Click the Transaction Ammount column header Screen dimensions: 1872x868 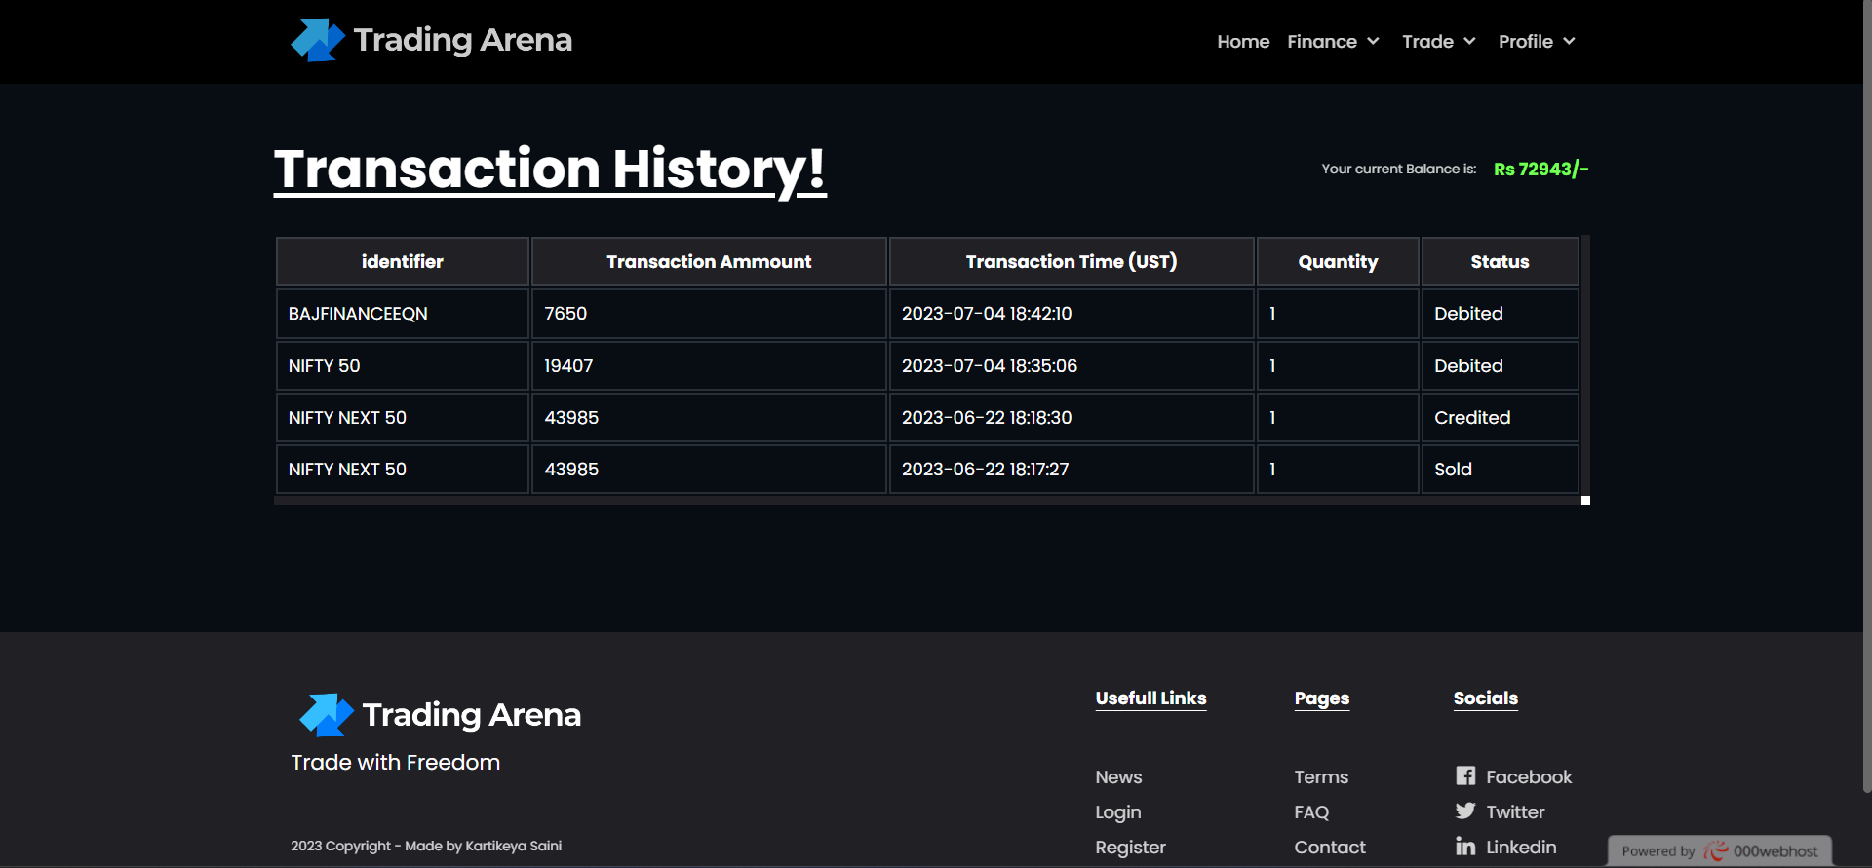click(x=709, y=261)
